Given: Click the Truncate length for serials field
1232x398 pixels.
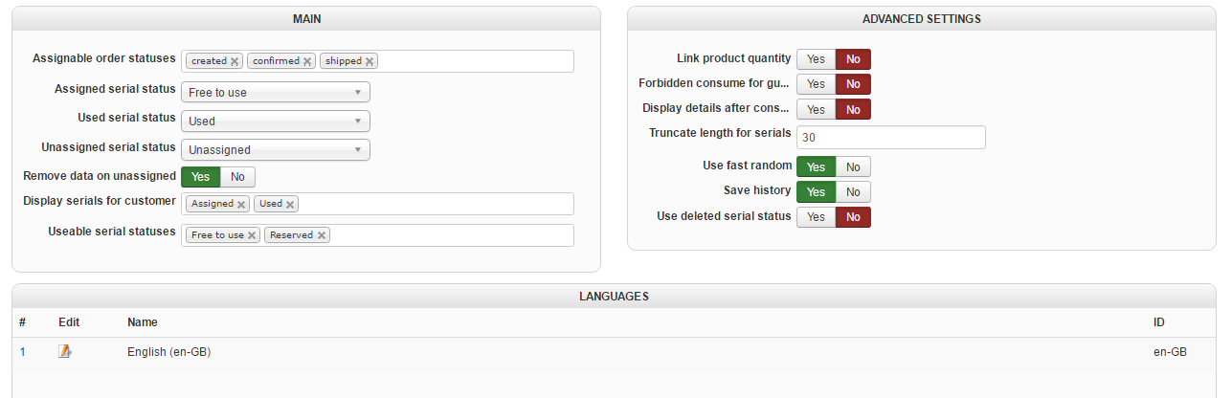Looking at the screenshot, I should (x=890, y=138).
